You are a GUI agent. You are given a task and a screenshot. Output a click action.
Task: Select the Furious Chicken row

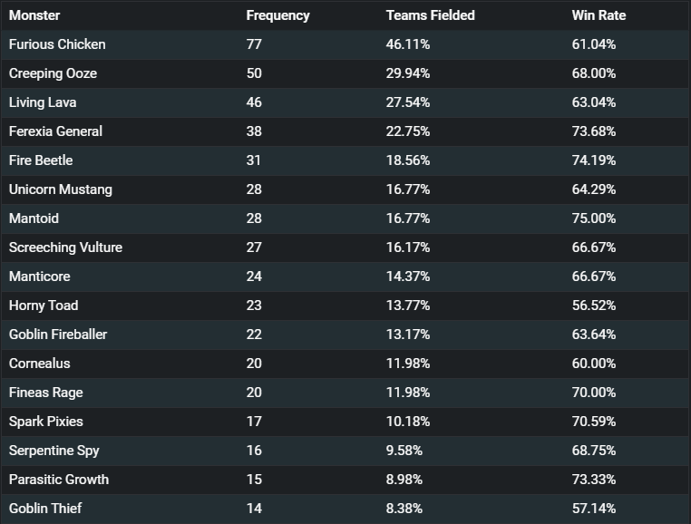(345, 44)
